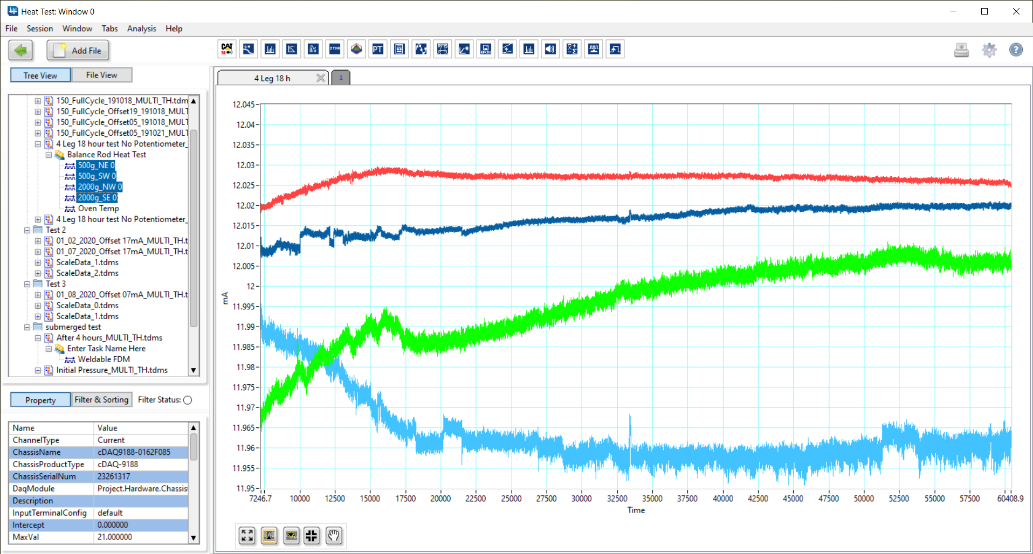
Task: Toggle band zoom mode on the graph
Action: tap(269, 536)
